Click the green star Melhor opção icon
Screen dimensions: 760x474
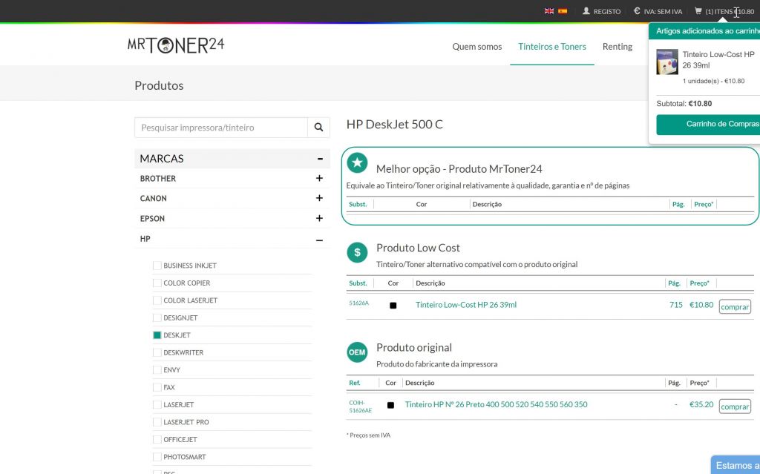(357, 162)
